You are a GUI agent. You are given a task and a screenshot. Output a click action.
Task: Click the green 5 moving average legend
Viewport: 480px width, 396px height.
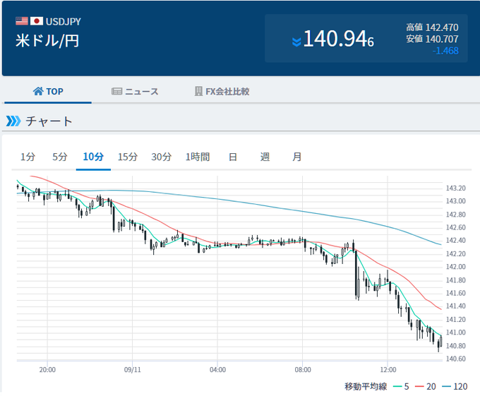(x=402, y=385)
